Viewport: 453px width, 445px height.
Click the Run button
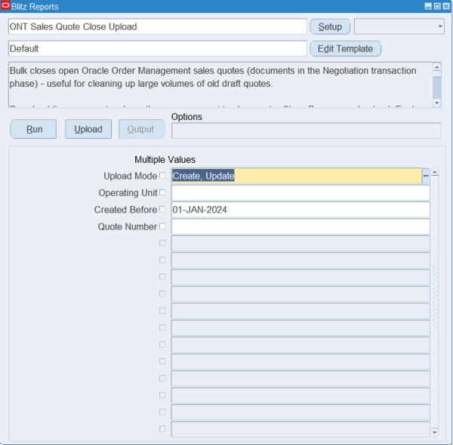click(33, 129)
